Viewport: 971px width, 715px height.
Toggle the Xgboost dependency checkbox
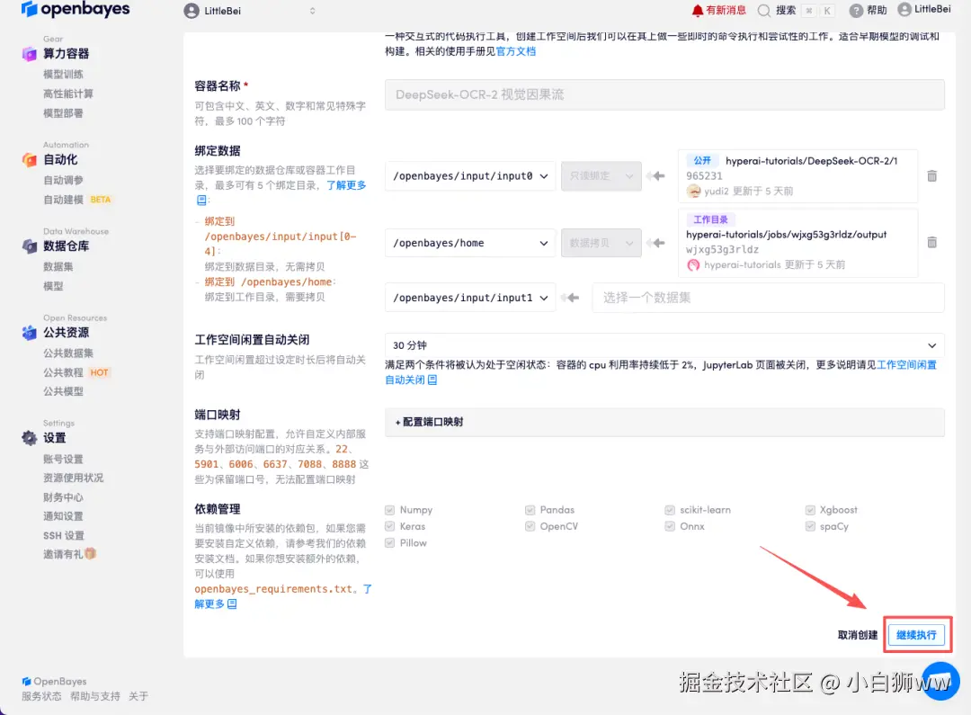coord(810,510)
